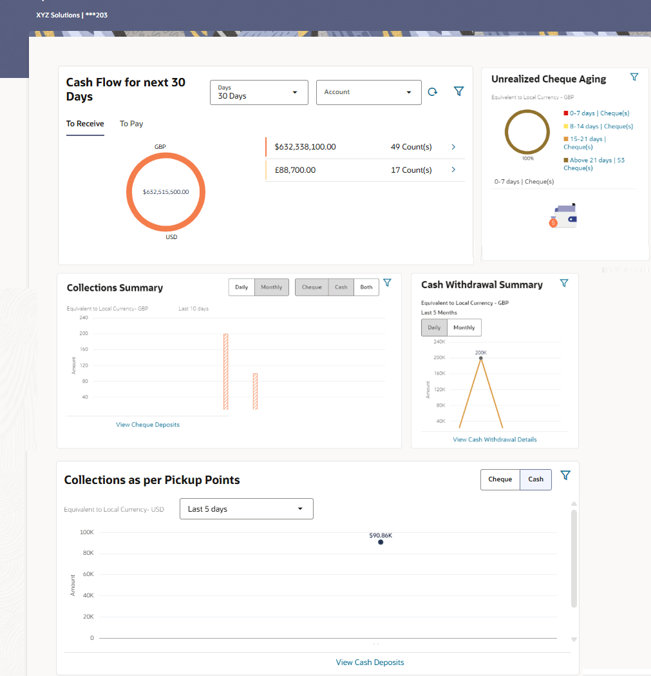Click the $90.86K data point
The height and width of the screenshot is (676, 651).
pos(381,543)
